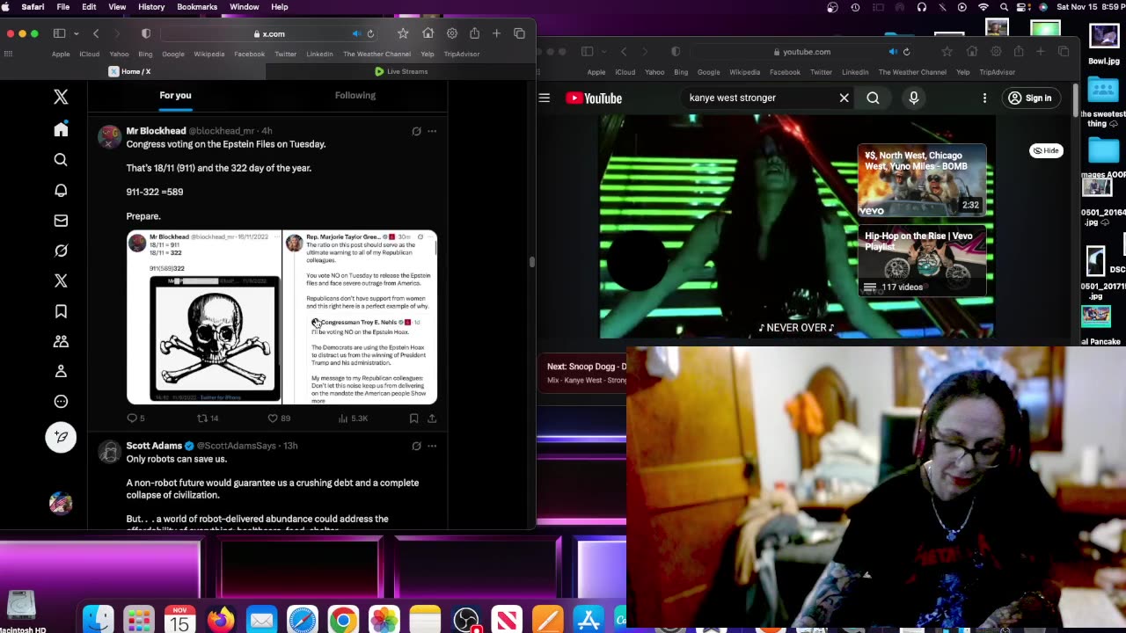This screenshot has width=1126, height=633.
Task: Open tab overview in the x.com Safari window
Action: tap(519, 33)
